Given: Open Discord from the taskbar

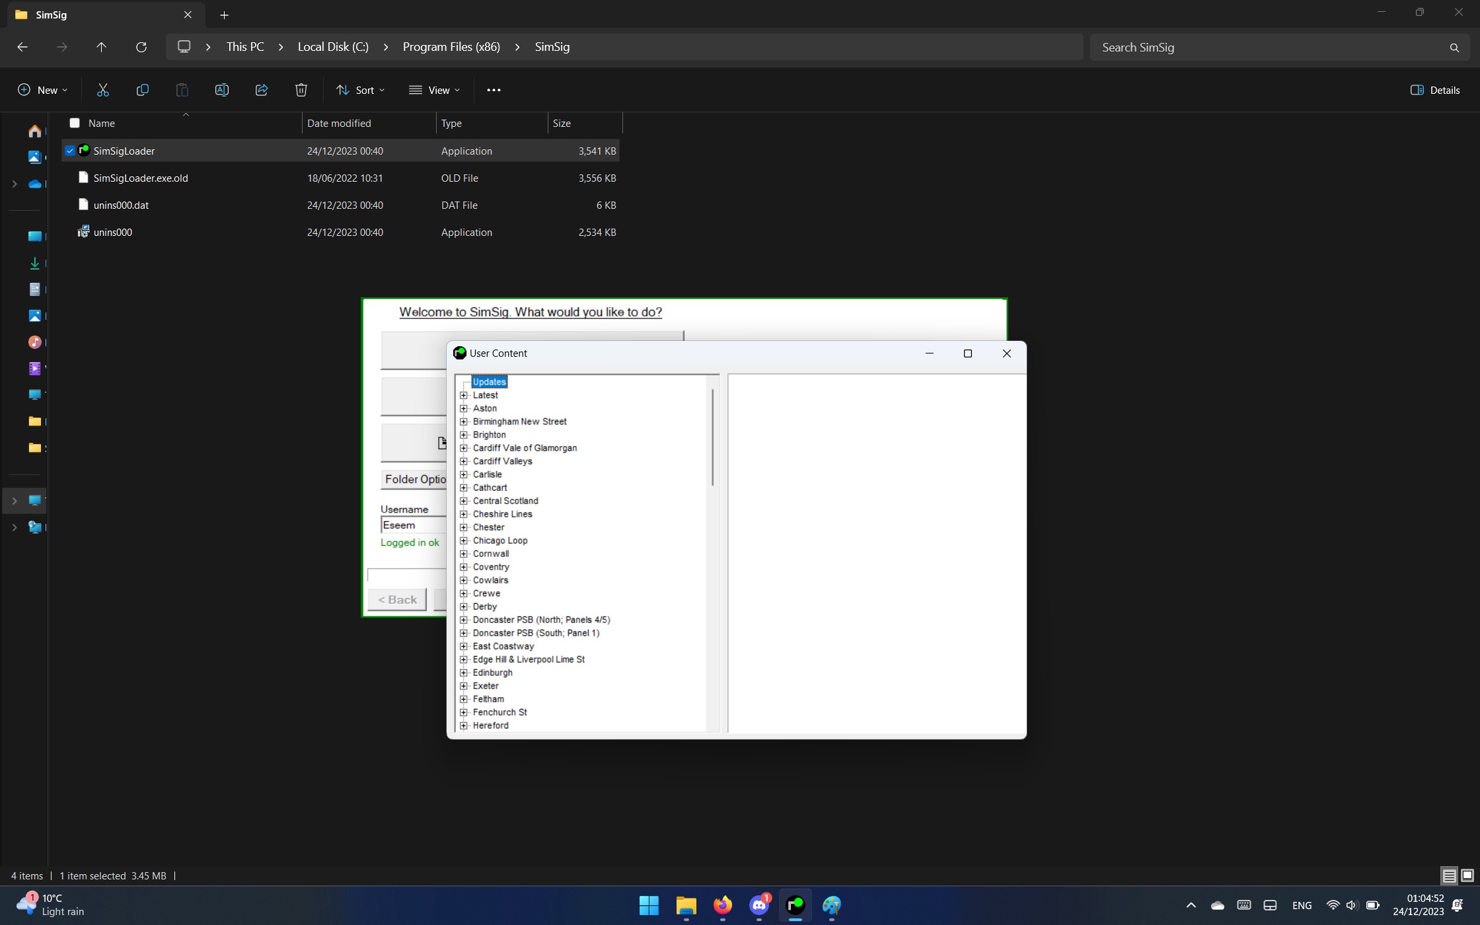Looking at the screenshot, I should (x=759, y=905).
